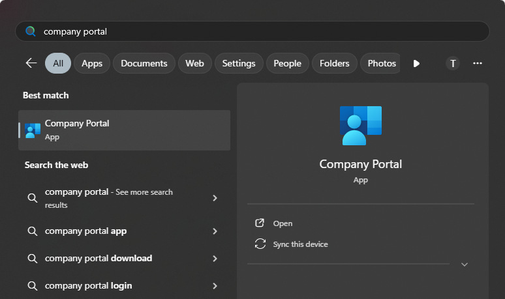Open the three-dot options menu
This screenshot has height=299, width=505.
tap(478, 63)
